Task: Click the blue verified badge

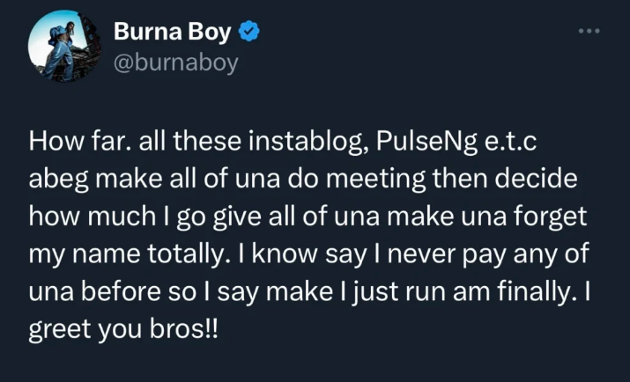Action: pyautogui.click(x=248, y=33)
